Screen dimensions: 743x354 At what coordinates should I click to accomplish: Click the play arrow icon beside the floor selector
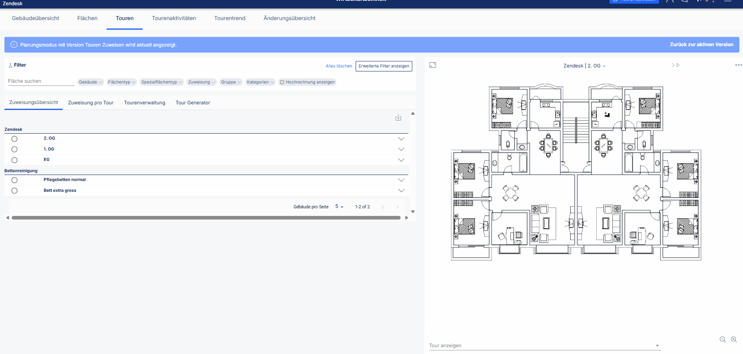678,65
